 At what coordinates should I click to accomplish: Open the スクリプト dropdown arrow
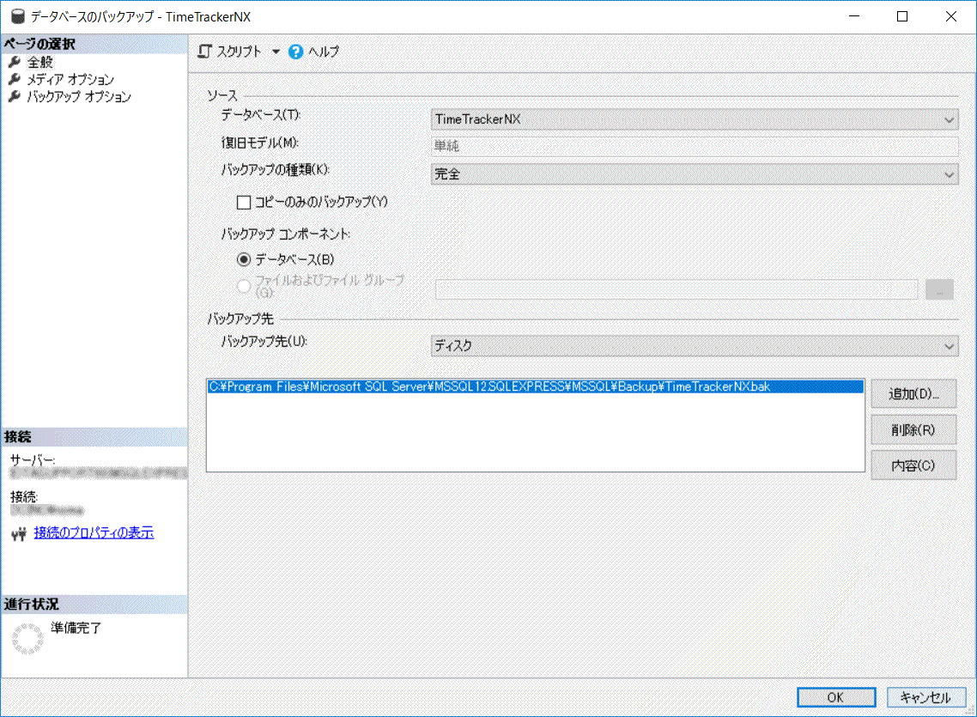click(x=276, y=52)
